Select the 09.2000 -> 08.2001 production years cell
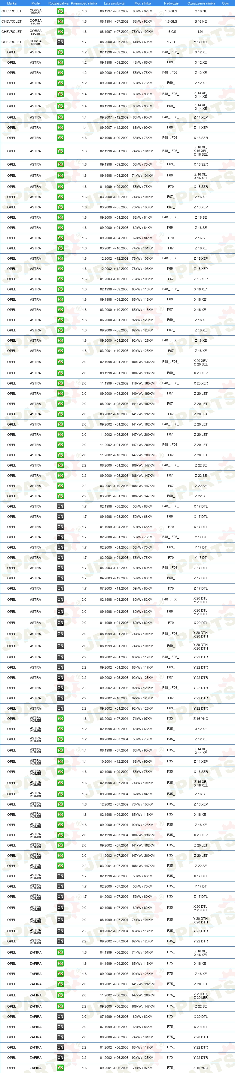 [x=114, y=394]
